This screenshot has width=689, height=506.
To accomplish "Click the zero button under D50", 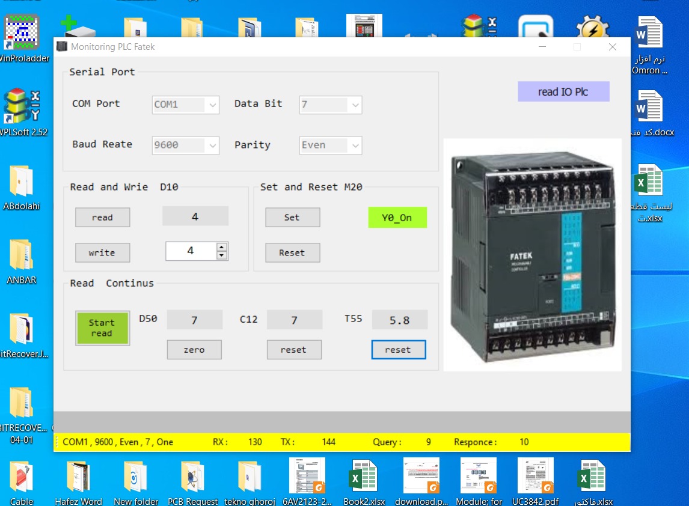I will [194, 350].
